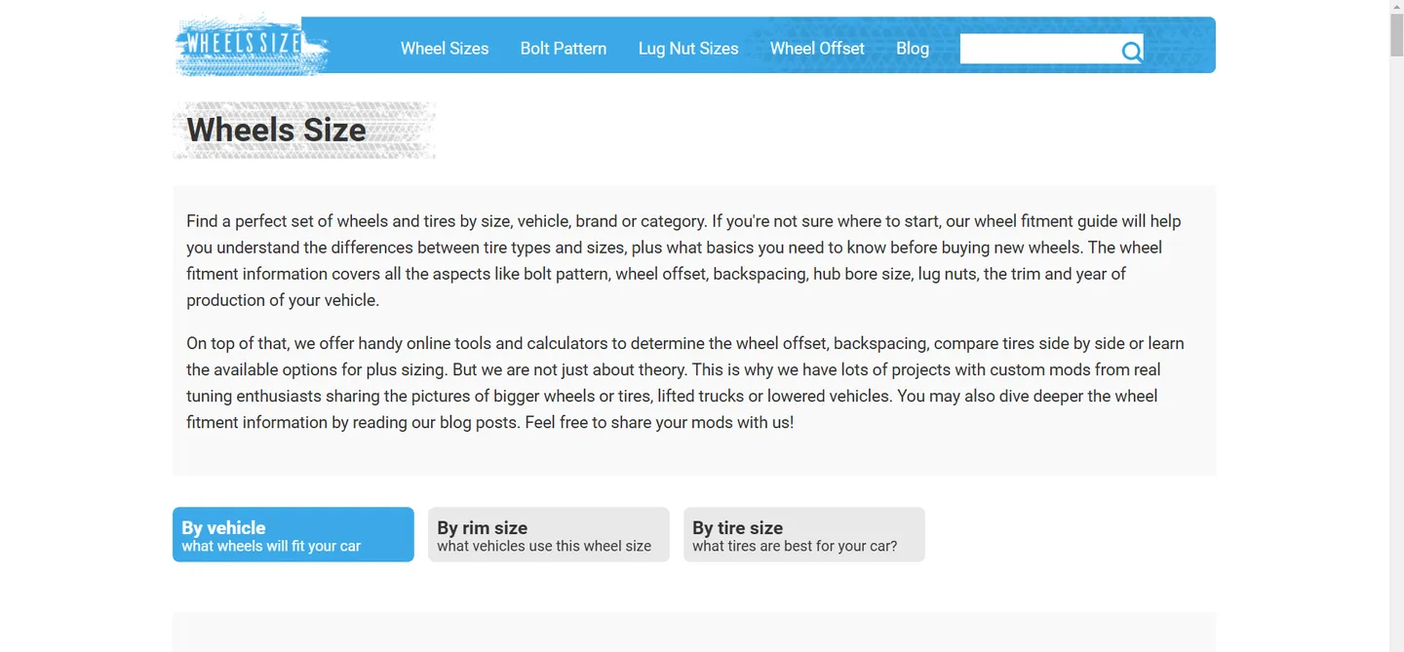Open the Wheel Sizes menu item

(445, 49)
